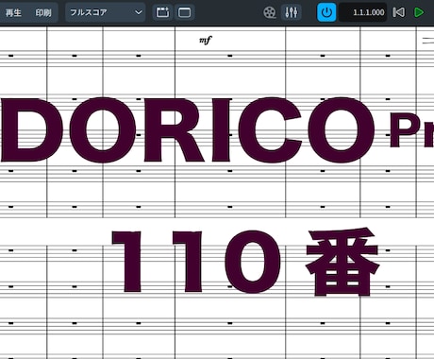Click the window view icon next to tabs

[184, 12]
